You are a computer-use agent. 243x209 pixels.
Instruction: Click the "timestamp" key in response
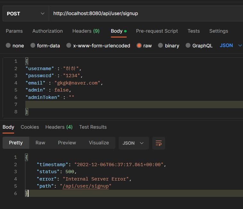53,165
